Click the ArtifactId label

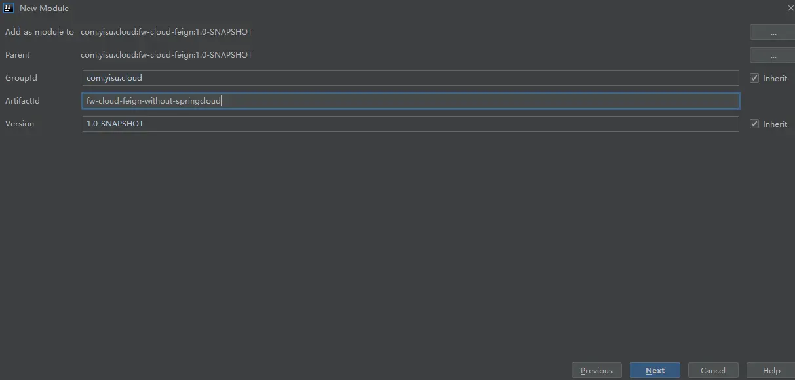[x=22, y=101]
